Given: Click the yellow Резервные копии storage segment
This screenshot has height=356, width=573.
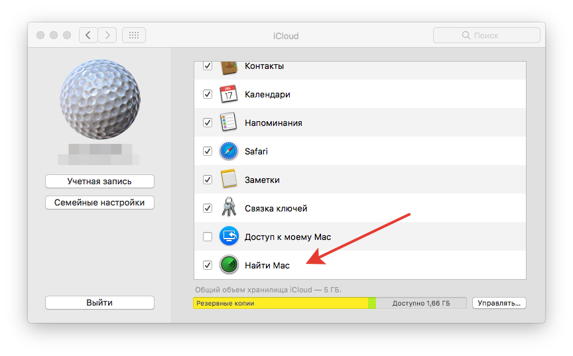Looking at the screenshot, I should (x=281, y=303).
